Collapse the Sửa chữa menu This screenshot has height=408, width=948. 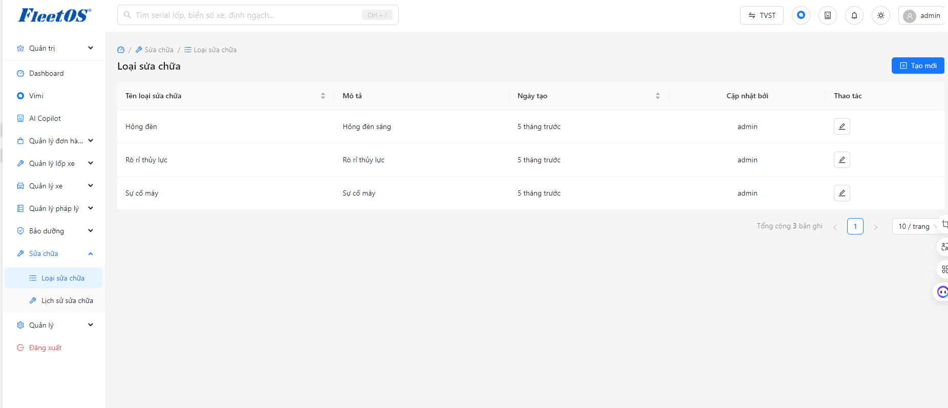(54, 253)
